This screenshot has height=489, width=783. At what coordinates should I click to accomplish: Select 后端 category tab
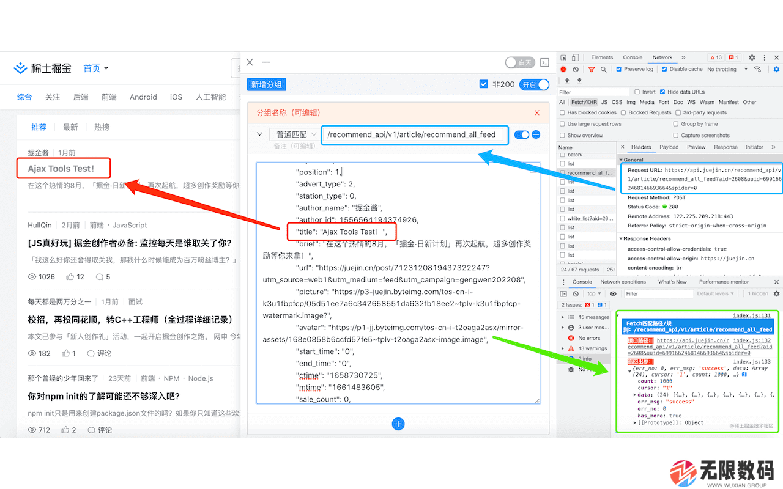pos(81,97)
